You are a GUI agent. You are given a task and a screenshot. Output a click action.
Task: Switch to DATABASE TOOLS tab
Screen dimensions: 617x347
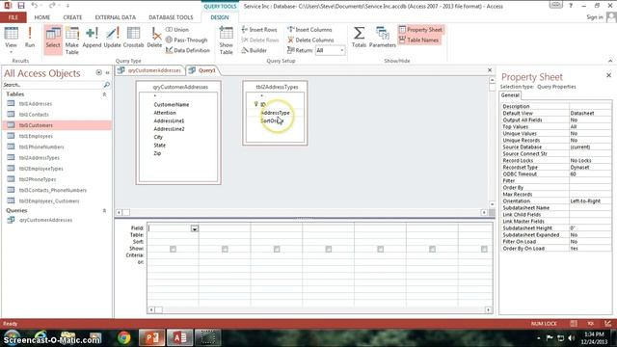pyautogui.click(x=171, y=17)
